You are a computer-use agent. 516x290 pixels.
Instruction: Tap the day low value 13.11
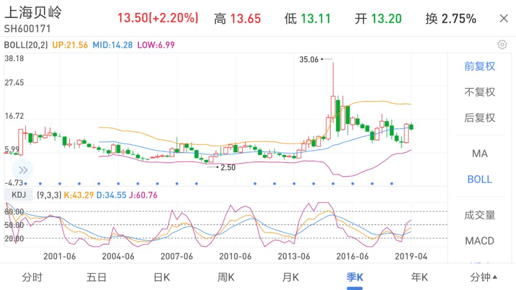[316, 19]
